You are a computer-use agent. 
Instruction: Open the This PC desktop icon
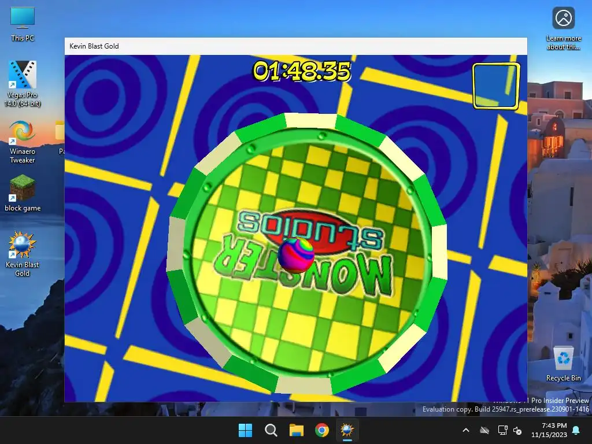point(23,24)
